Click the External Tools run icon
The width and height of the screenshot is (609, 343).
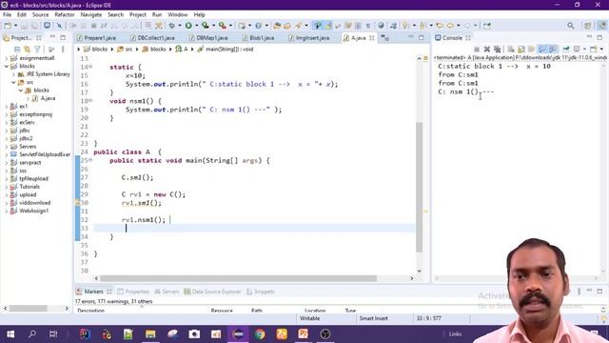pyautogui.click(x=222, y=26)
